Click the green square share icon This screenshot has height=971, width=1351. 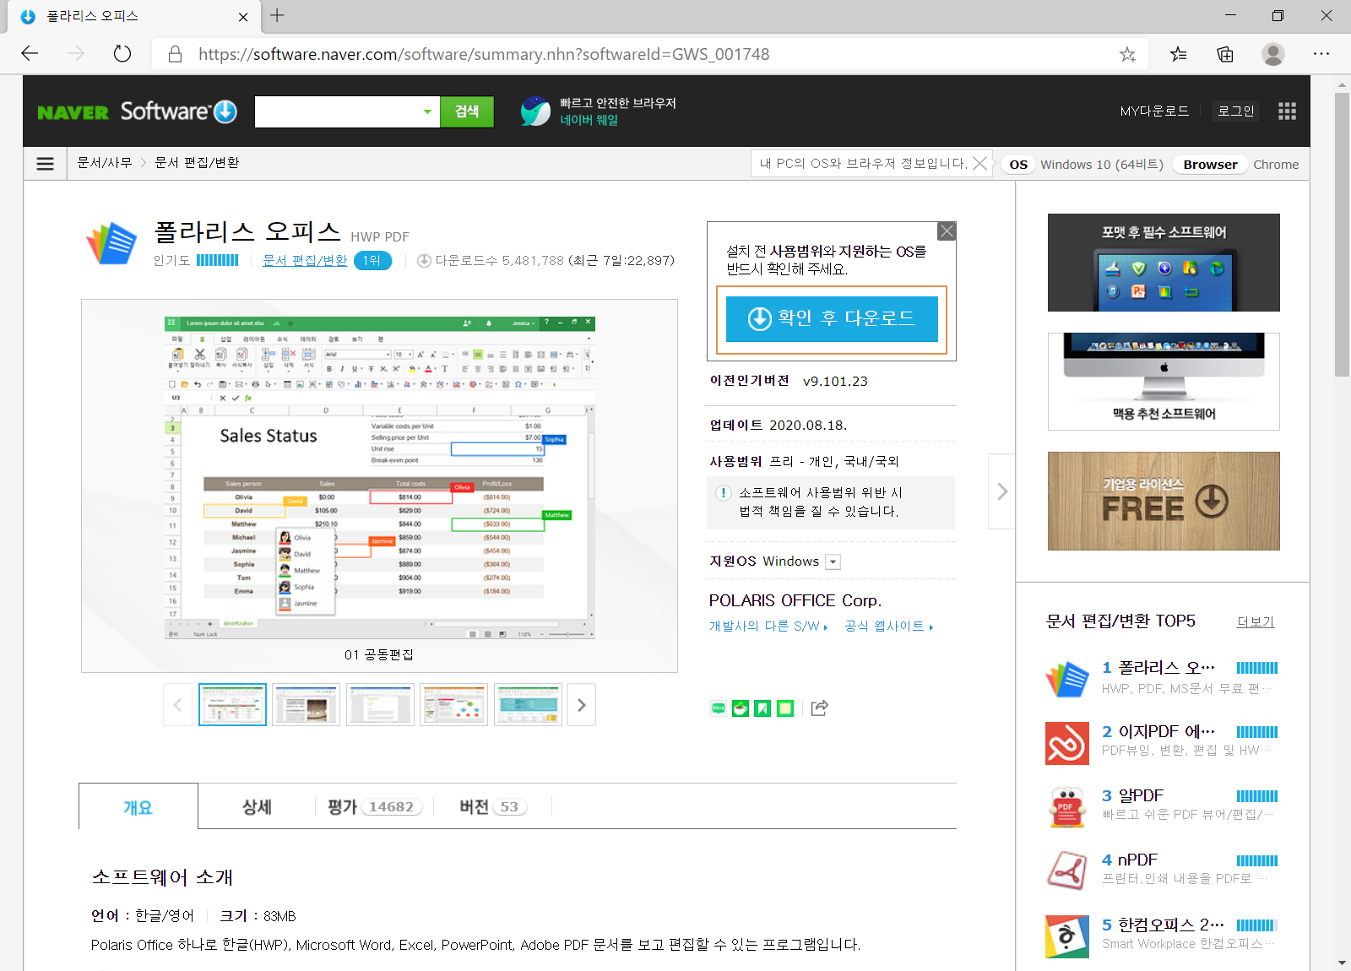coord(785,708)
